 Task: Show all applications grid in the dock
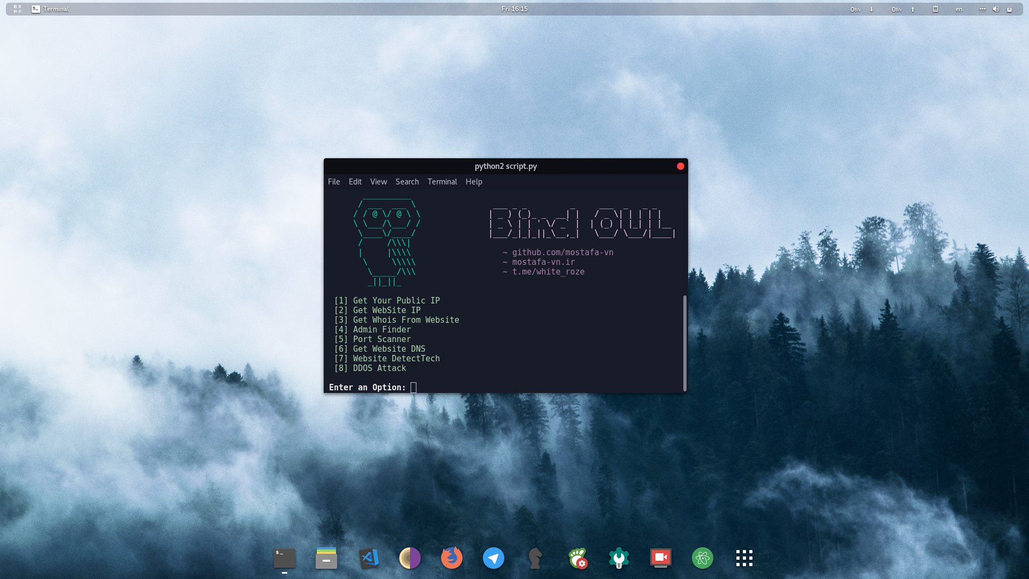click(744, 558)
